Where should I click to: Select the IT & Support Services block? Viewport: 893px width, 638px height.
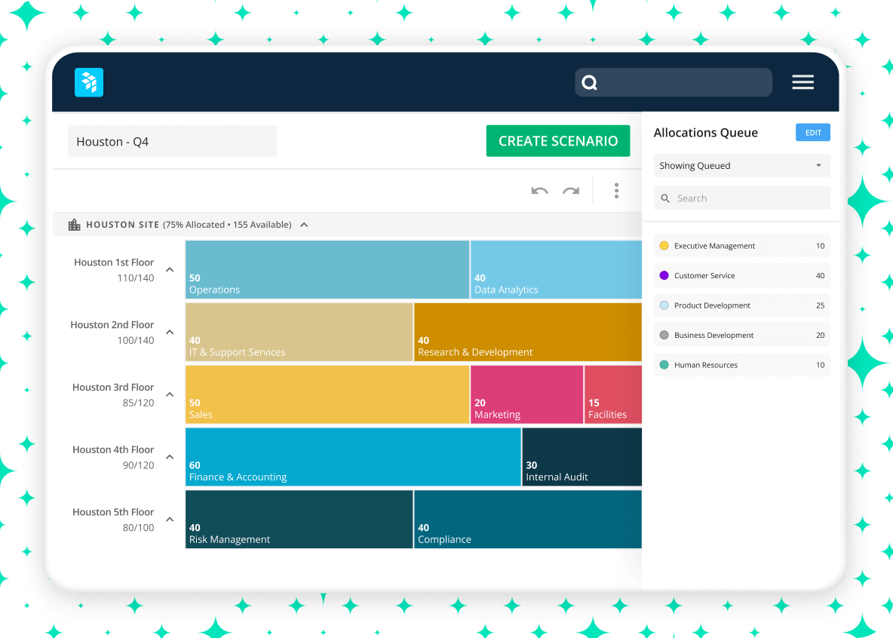point(299,332)
